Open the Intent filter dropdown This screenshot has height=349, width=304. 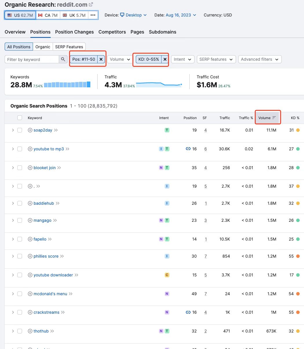coord(183,59)
